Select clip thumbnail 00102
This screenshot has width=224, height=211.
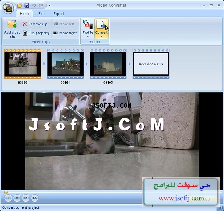(108, 64)
